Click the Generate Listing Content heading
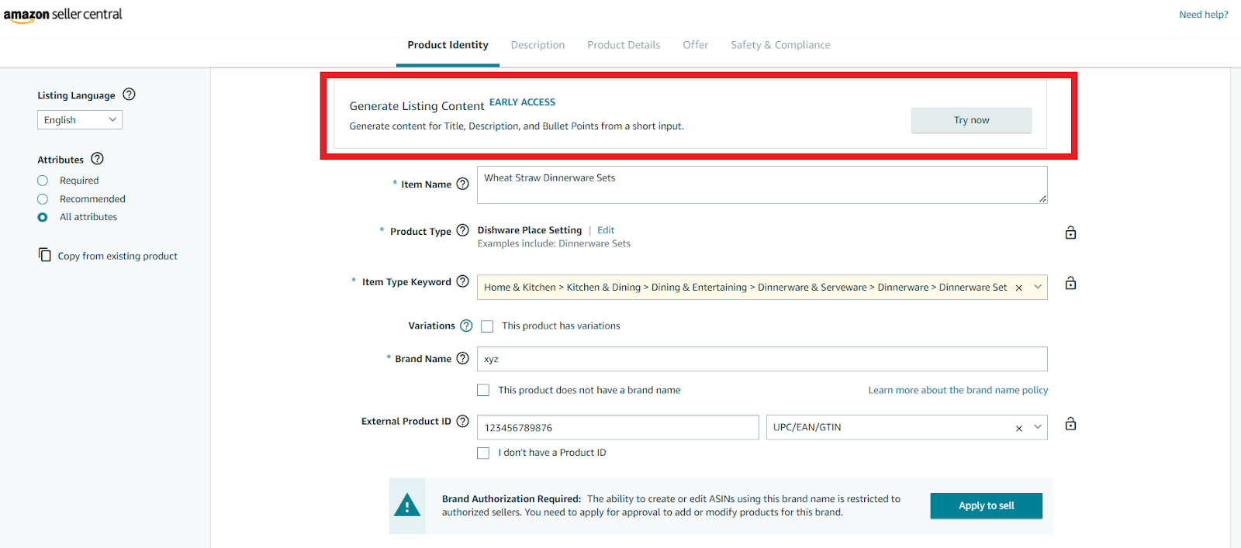Image resolution: width=1241 pixels, height=548 pixels. (417, 106)
